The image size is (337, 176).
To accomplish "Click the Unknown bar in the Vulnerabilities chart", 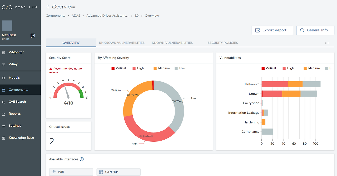I will [291, 84].
